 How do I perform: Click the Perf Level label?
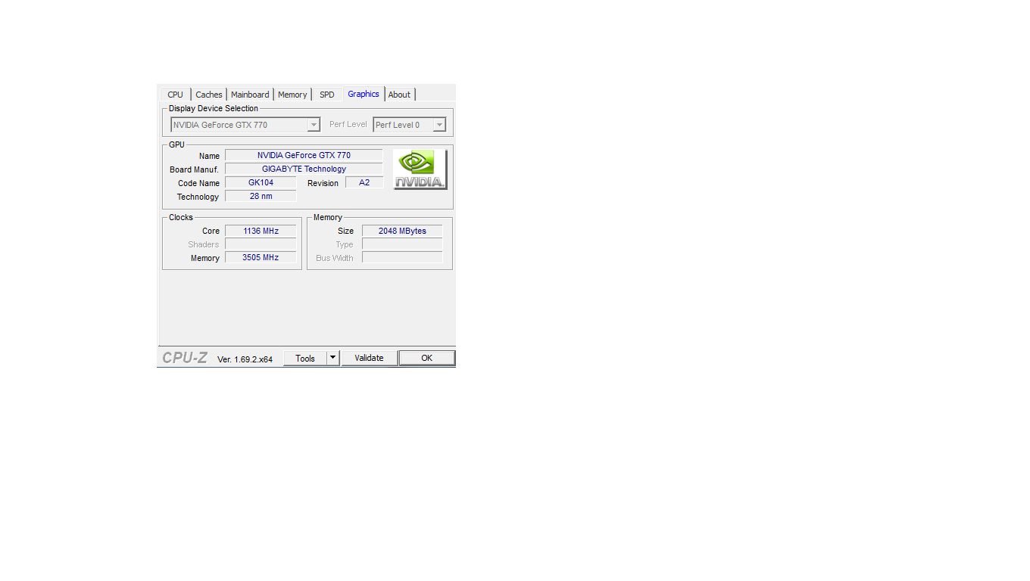tap(348, 124)
